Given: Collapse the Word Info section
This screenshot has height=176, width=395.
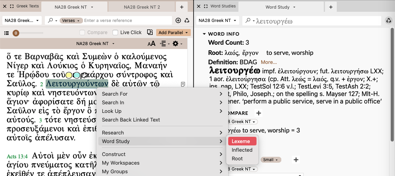Looking at the screenshot, I should [x=204, y=34].
